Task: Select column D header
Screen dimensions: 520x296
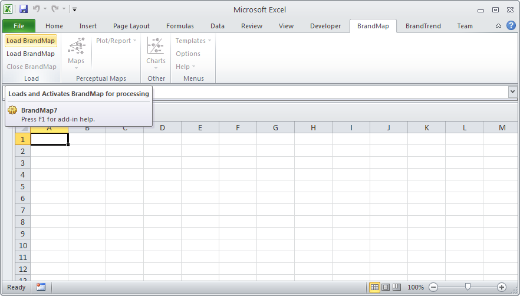Action: [x=163, y=128]
